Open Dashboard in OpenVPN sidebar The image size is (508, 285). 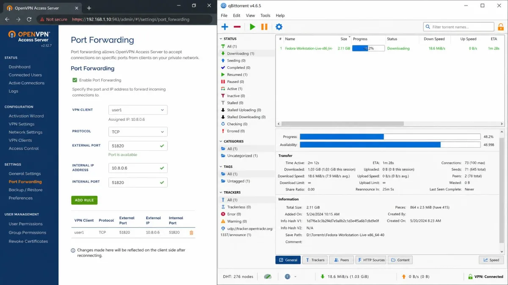coord(19,67)
